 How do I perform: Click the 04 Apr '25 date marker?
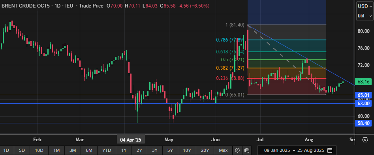coord(131,140)
